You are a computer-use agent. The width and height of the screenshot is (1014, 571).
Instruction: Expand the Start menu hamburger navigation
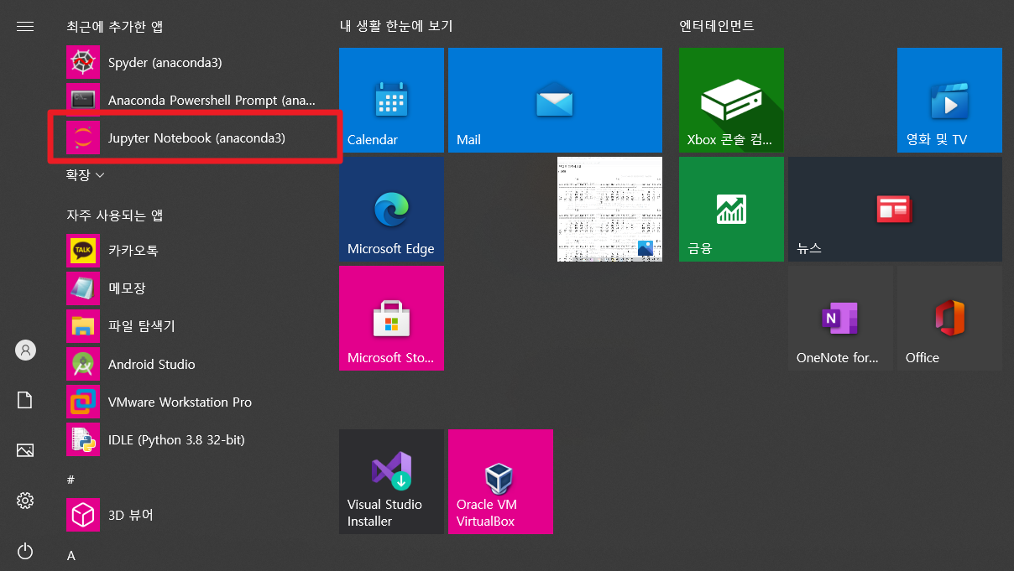[x=25, y=26]
